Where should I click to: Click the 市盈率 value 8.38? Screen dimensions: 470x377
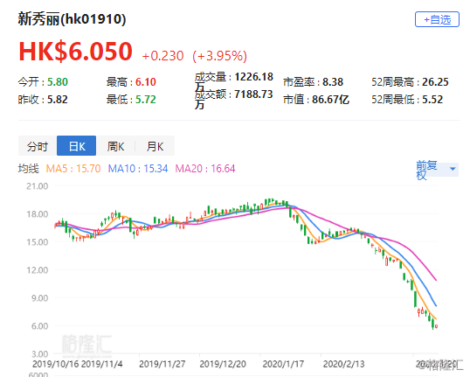click(333, 82)
